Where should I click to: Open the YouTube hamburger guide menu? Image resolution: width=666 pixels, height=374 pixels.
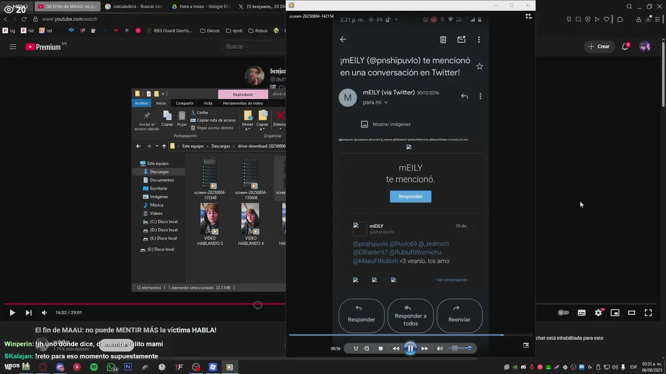[x=12, y=46]
